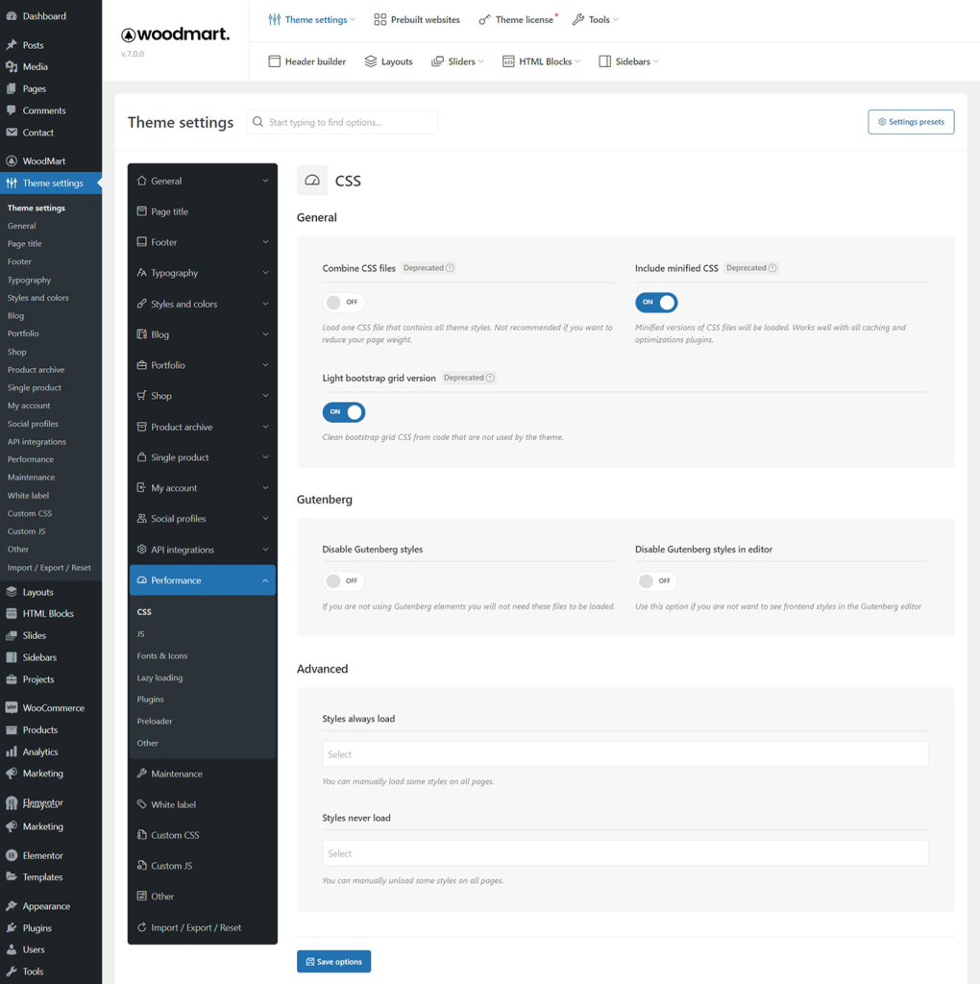Click the Appearance brush icon
The image size is (980, 984).
pyautogui.click(x=12, y=905)
